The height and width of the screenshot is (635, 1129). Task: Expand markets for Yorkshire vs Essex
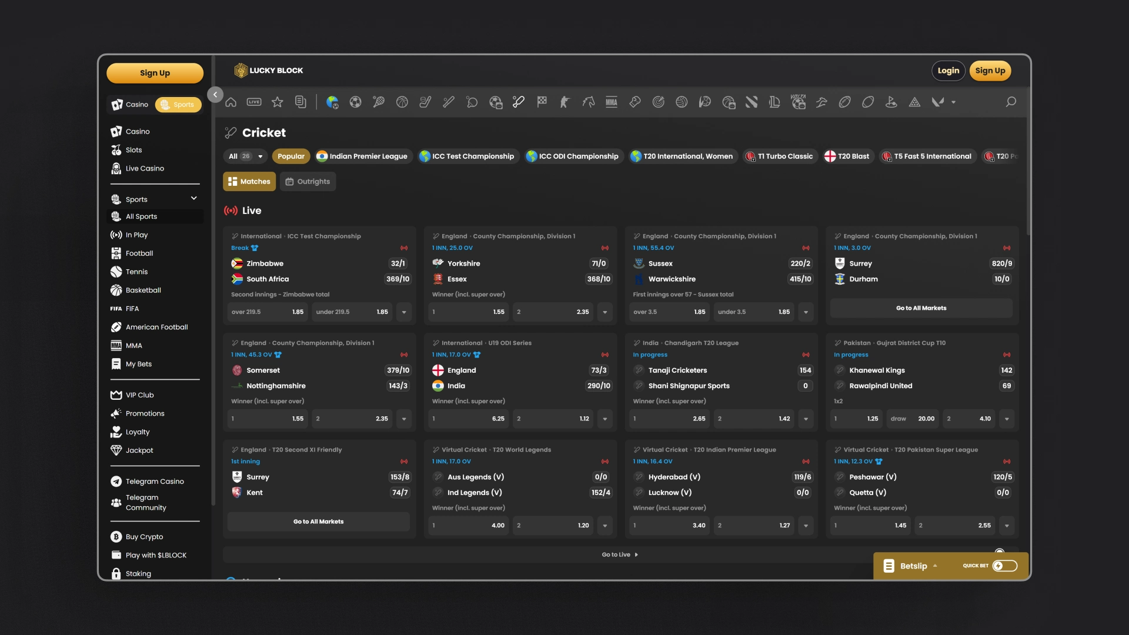point(605,312)
